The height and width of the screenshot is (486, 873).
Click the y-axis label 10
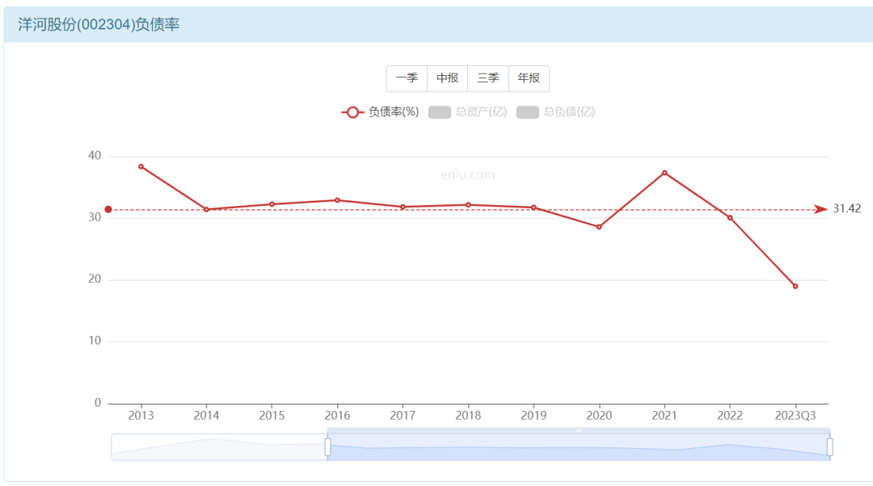[x=95, y=341]
